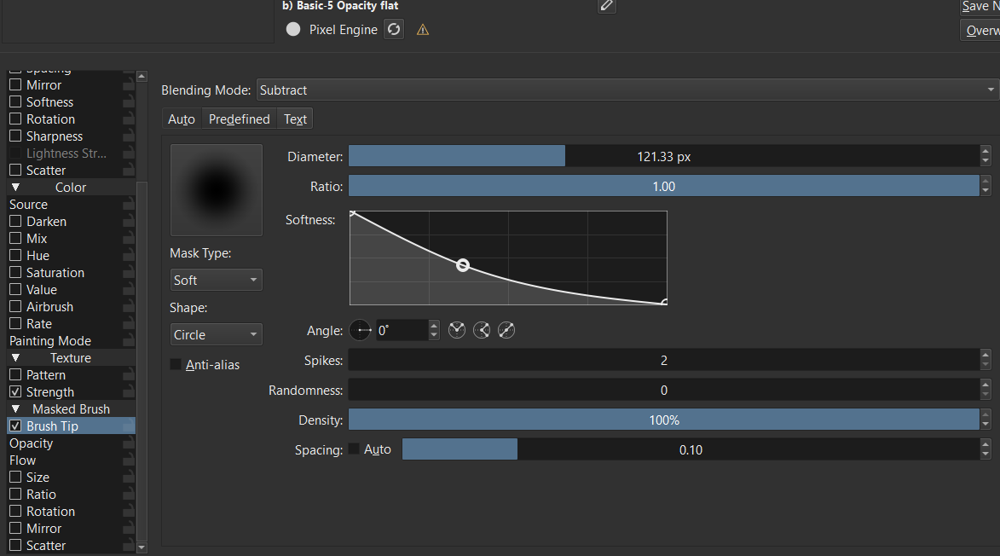This screenshot has height=556, width=1000.
Task: Tick the Auto spacing checkbox
Action: coord(355,449)
